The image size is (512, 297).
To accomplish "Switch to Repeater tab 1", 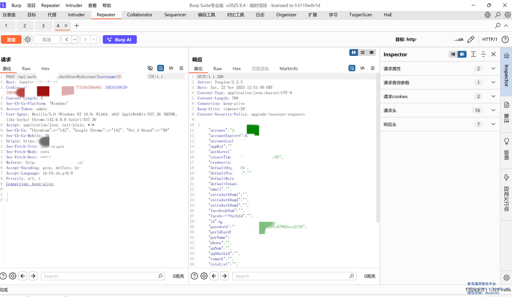I will coord(6,26).
